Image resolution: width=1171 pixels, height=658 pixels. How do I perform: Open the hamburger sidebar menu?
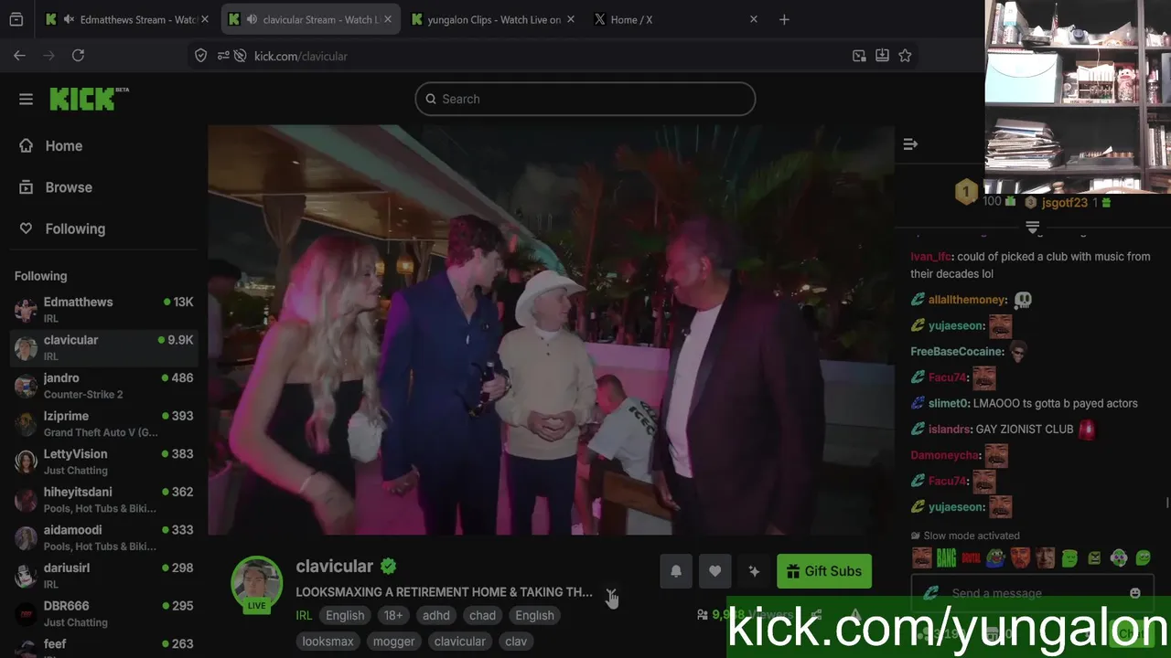coord(26,99)
